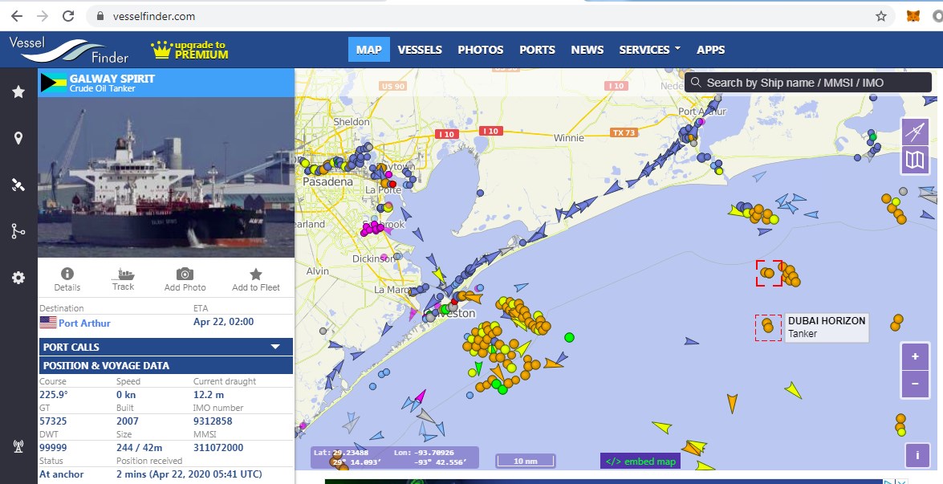Click the location pin sidebar icon

(18, 138)
